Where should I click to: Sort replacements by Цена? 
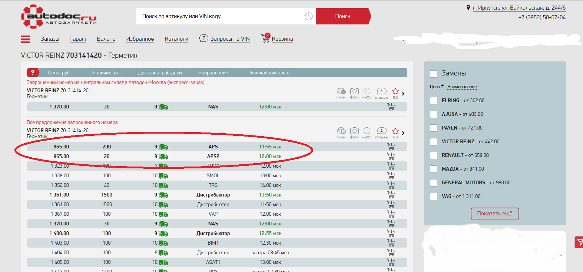coord(437,87)
